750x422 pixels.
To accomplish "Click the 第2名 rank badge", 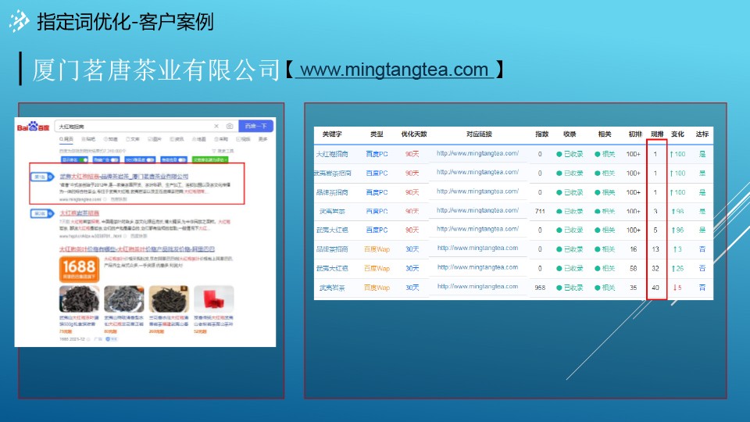I will tap(42, 213).
